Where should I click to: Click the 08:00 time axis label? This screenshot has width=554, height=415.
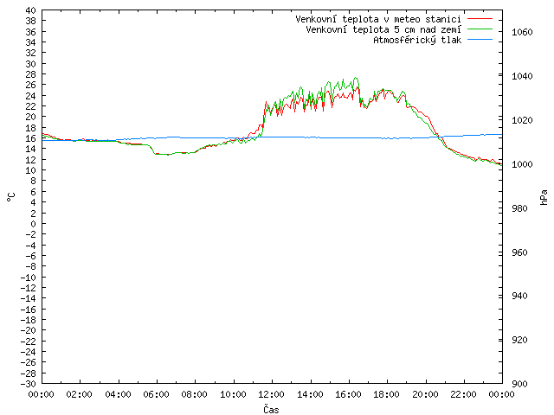[x=195, y=394]
